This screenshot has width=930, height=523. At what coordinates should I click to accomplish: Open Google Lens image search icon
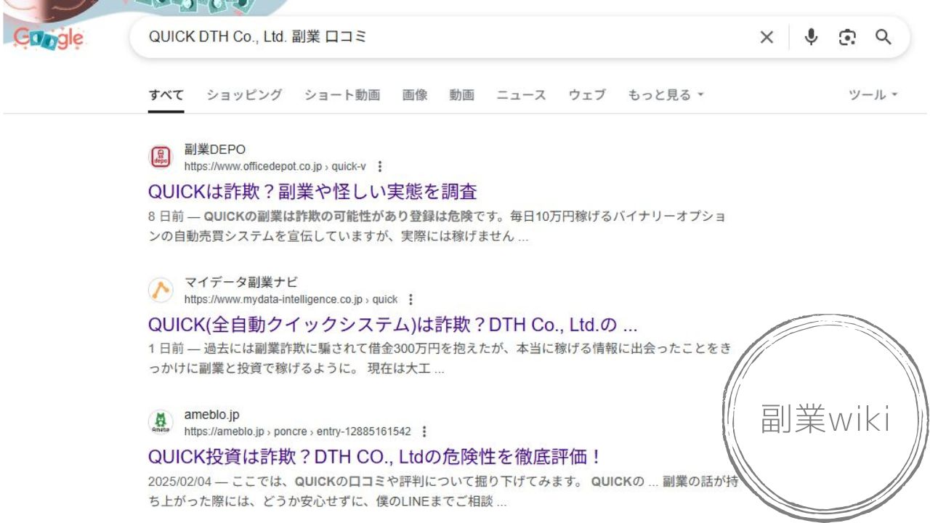(847, 38)
